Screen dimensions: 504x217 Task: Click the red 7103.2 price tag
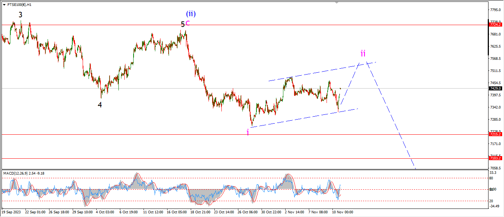point(495,158)
